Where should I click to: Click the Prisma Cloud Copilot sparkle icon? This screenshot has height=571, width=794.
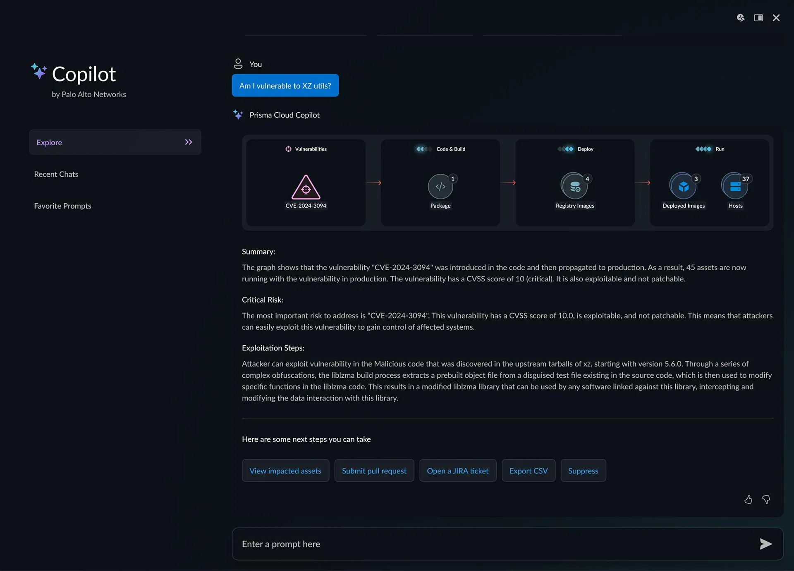pyautogui.click(x=238, y=115)
